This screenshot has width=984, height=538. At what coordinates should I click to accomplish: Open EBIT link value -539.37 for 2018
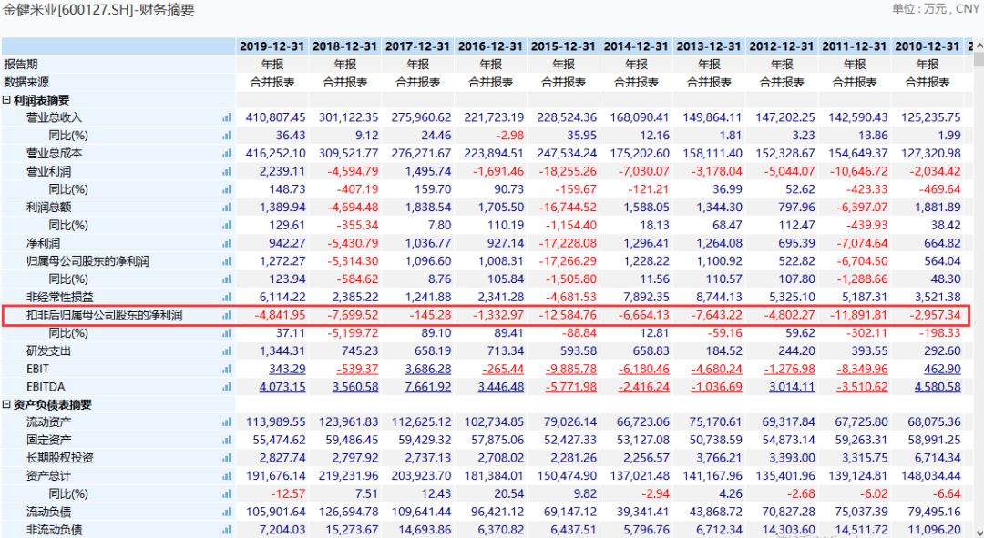pos(357,369)
